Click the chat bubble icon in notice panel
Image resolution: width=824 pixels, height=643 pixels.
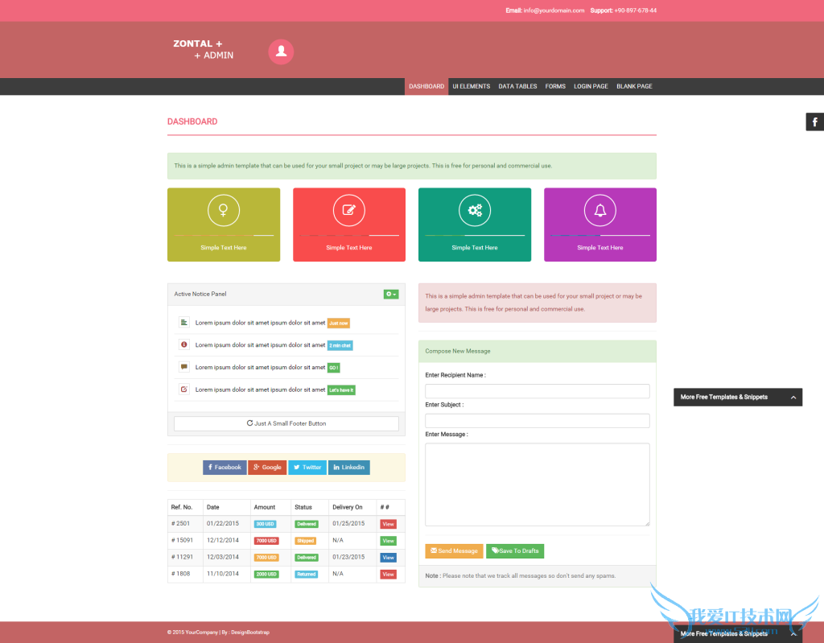[183, 367]
